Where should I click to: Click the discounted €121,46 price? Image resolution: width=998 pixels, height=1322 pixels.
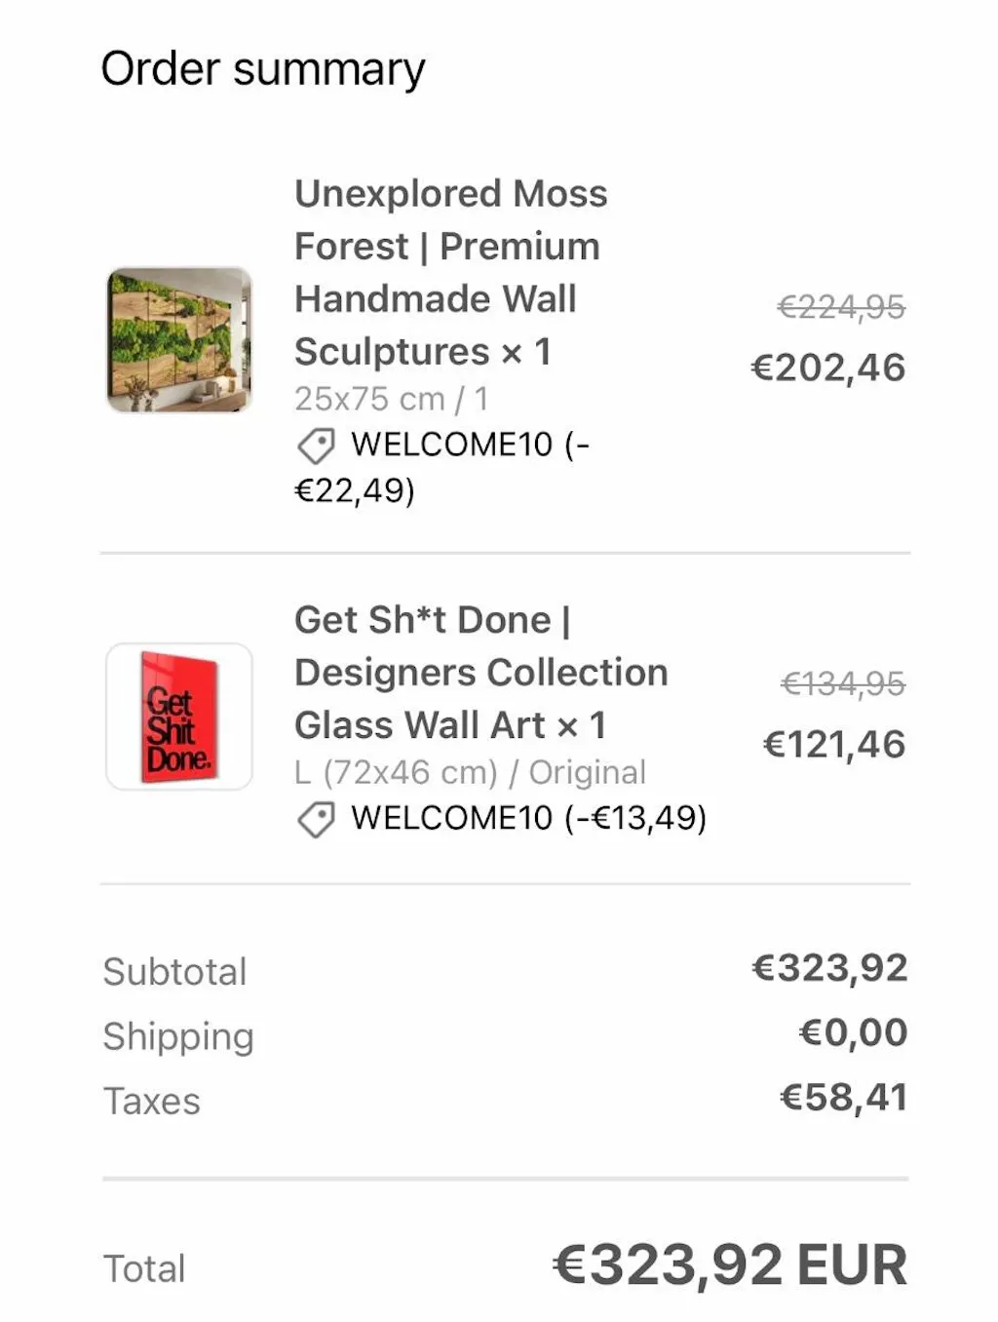coord(834,745)
